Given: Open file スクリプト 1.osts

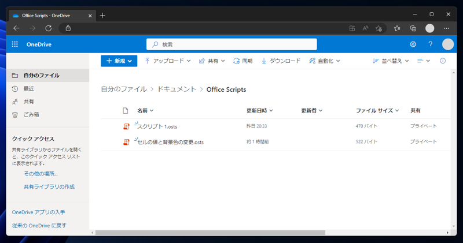Looking at the screenshot, I should point(157,126).
